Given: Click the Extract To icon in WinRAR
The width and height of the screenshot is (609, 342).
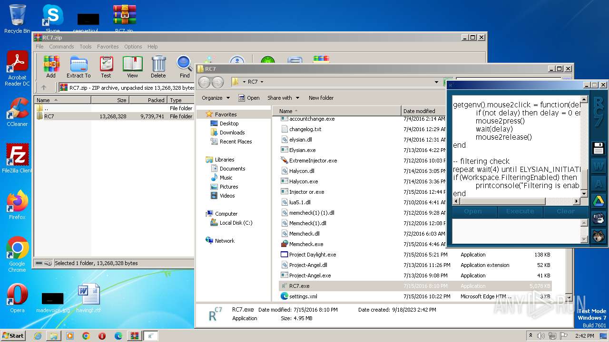Looking at the screenshot, I should coord(79,66).
